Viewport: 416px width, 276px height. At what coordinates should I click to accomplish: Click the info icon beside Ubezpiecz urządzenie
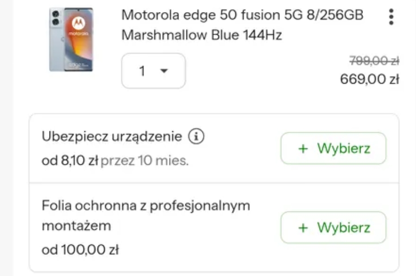tap(196, 137)
